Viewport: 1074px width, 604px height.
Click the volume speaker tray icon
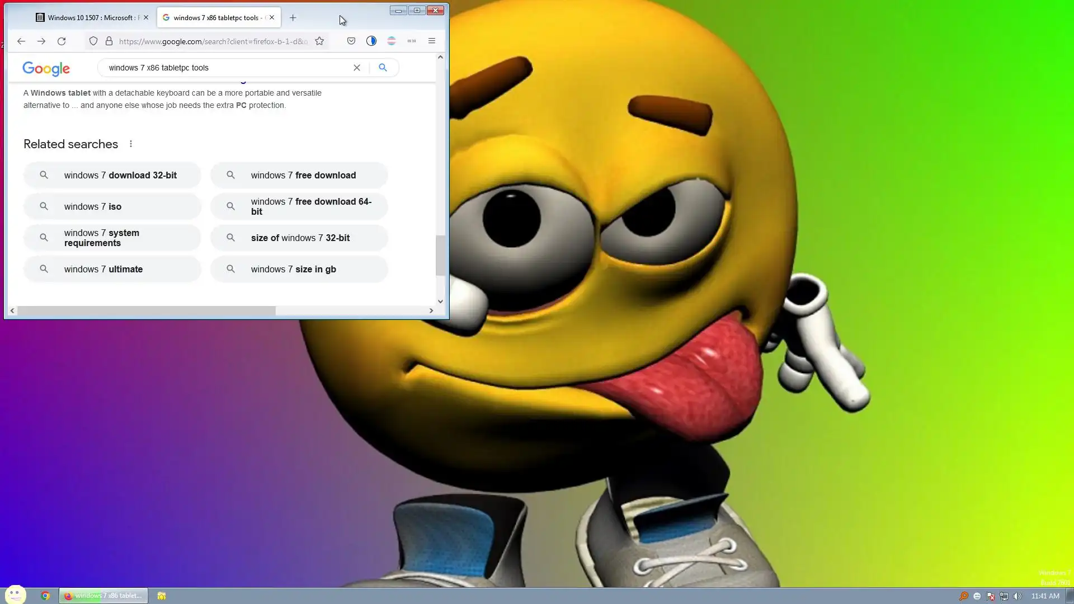[1018, 596]
